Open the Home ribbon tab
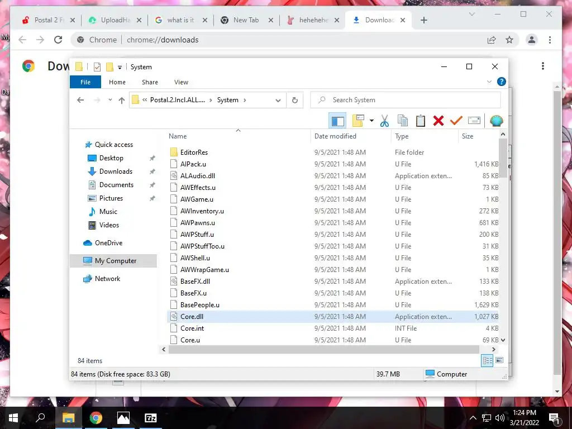The height and width of the screenshot is (429, 572). pyautogui.click(x=117, y=82)
